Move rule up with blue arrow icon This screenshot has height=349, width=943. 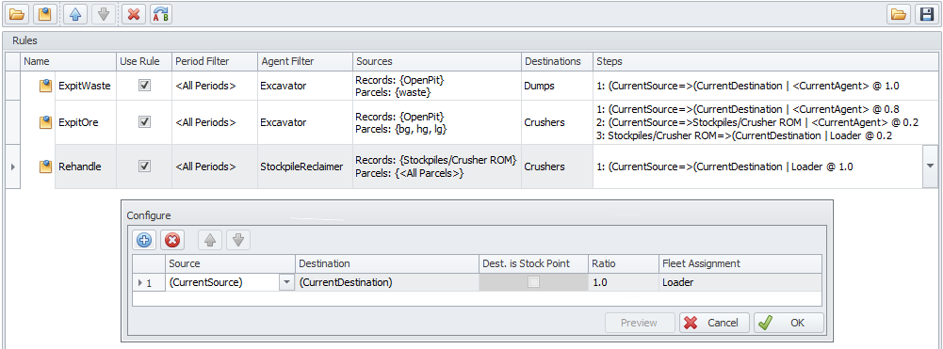pyautogui.click(x=75, y=14)
